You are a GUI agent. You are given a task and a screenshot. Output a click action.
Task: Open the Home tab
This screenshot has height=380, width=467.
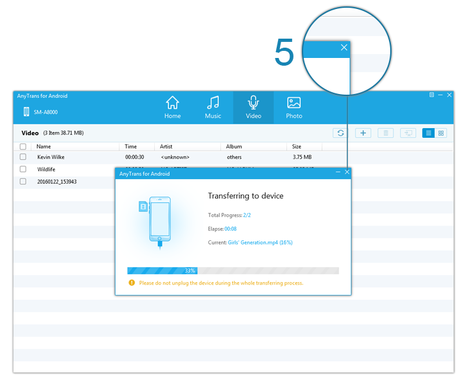(172, 108)
